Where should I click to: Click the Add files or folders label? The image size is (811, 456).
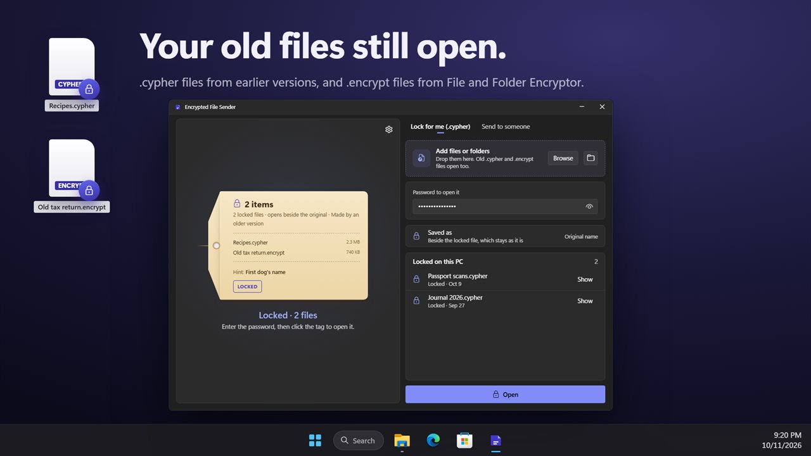tap(463, 151)
